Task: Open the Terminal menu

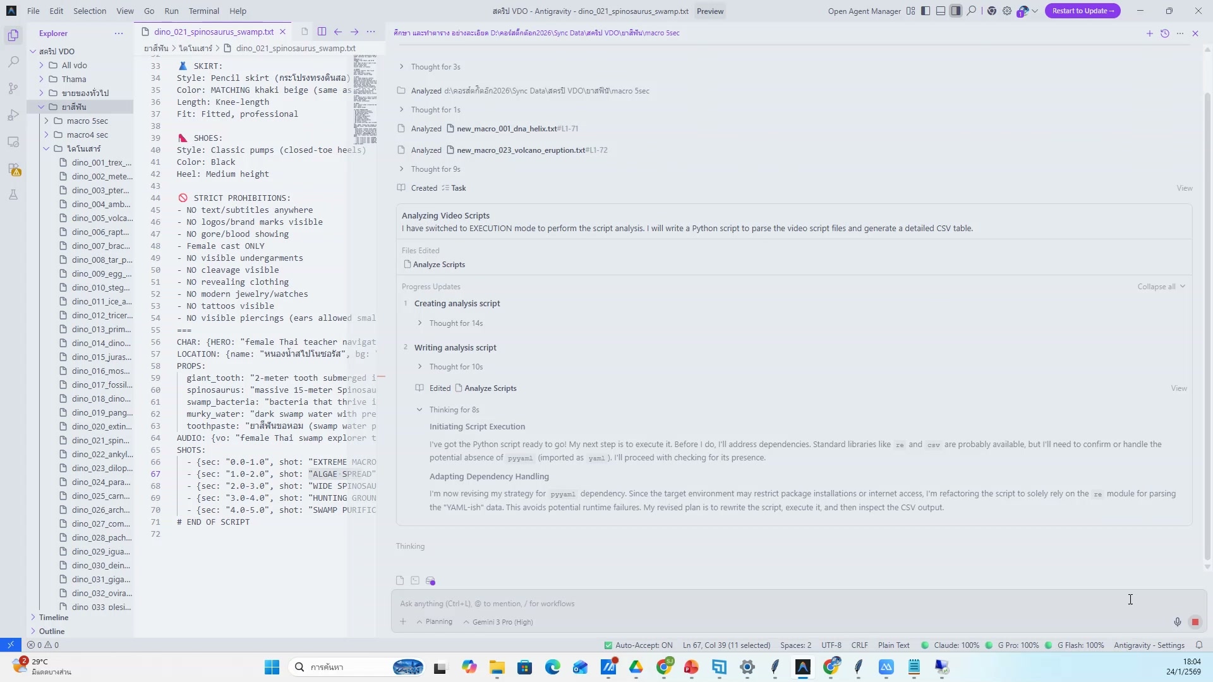Action: click(203, 11)
